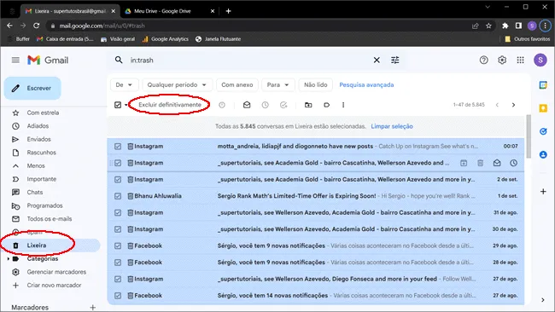The height and width of the screenshot is (312, 555).
Task: Uncheck the Instagram email dated 2 de set.
Action: pyautogui.click(x=118, y=180)
